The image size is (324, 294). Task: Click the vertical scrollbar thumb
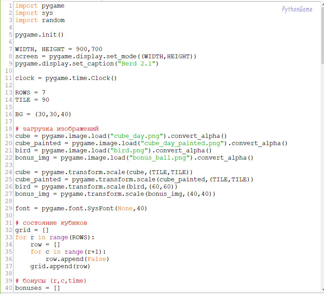pyautogui.click(x=323, y=35)
